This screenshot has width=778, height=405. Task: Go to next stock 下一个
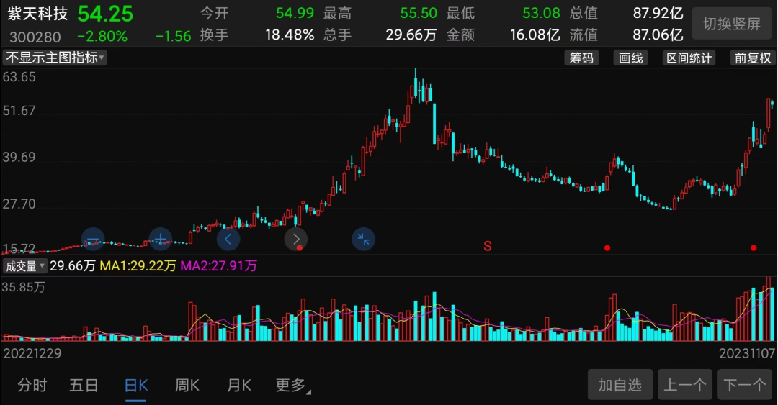click(744, 385)
